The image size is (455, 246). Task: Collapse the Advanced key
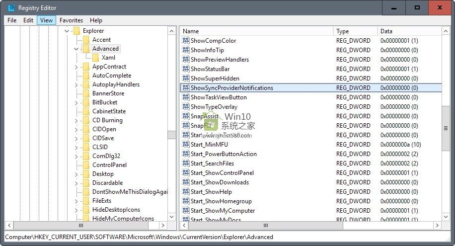[x=76, y=49]
